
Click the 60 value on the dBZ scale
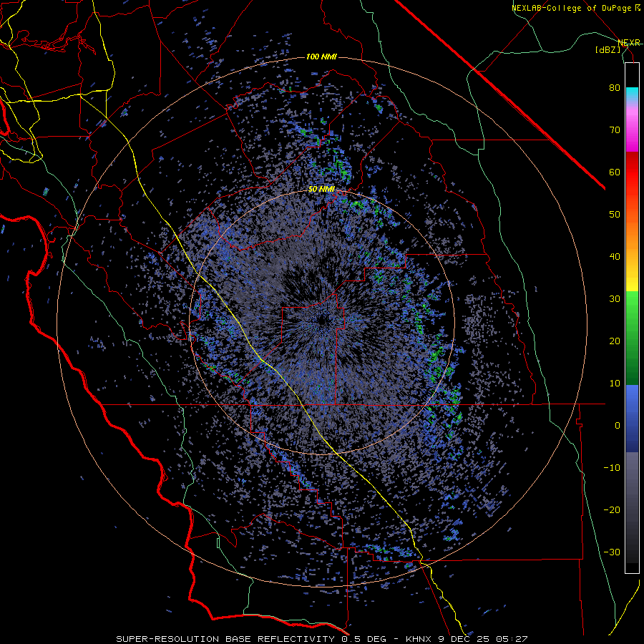pos(615,172)
